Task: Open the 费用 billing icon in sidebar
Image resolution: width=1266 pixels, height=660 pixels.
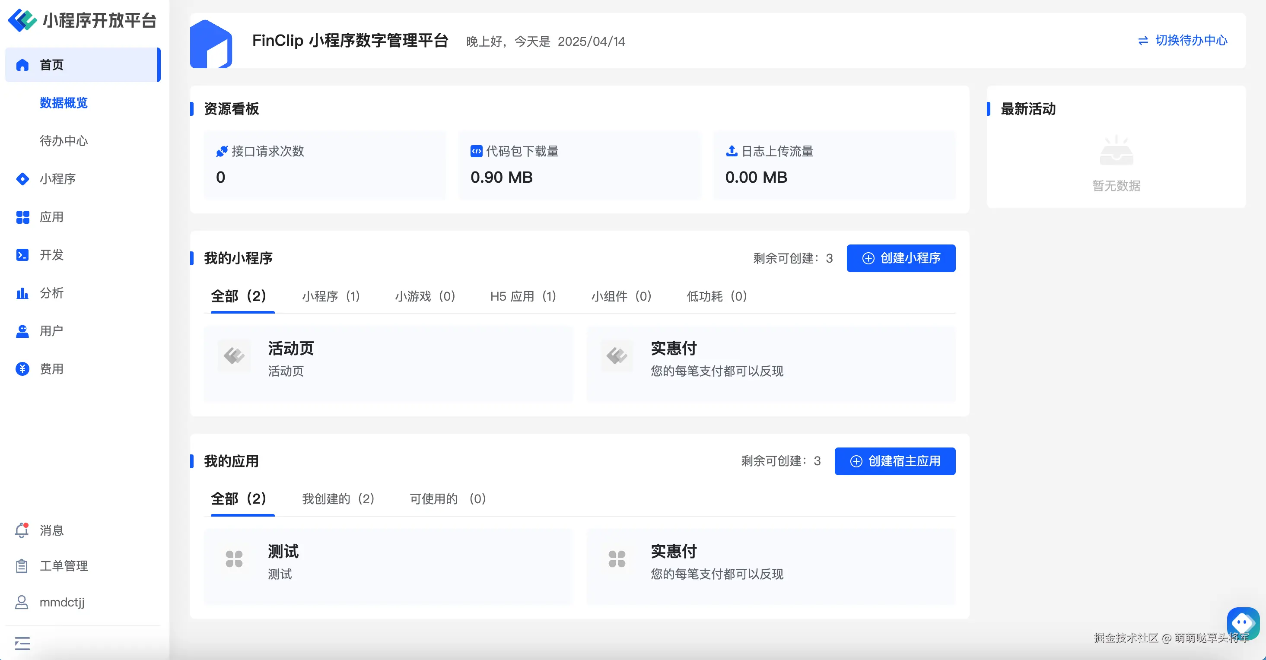Action: tap(22, 368)
